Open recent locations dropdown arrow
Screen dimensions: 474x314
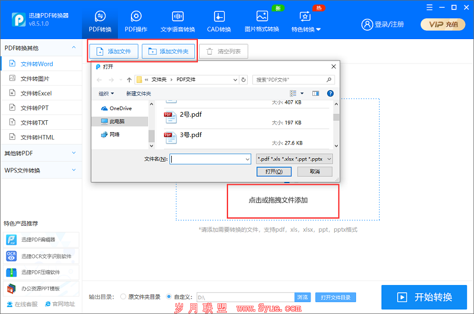pos(121,80)
